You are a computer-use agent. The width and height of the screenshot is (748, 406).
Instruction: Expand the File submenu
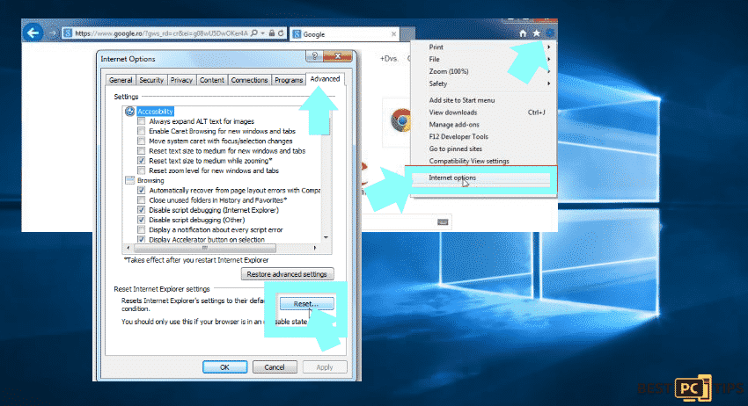coord(485,59)
